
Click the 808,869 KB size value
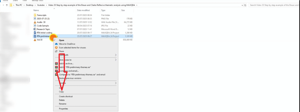click(128, 40)
